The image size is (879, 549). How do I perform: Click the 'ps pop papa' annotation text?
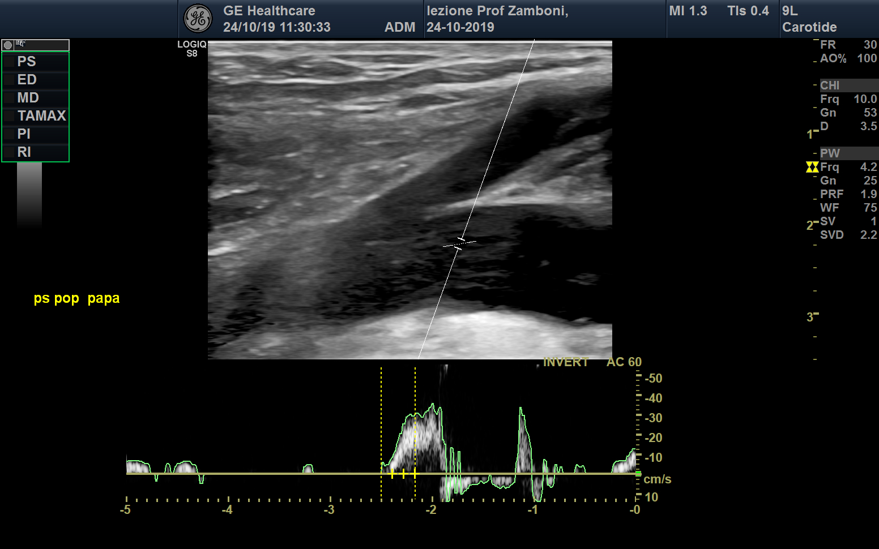coord(76,298)
